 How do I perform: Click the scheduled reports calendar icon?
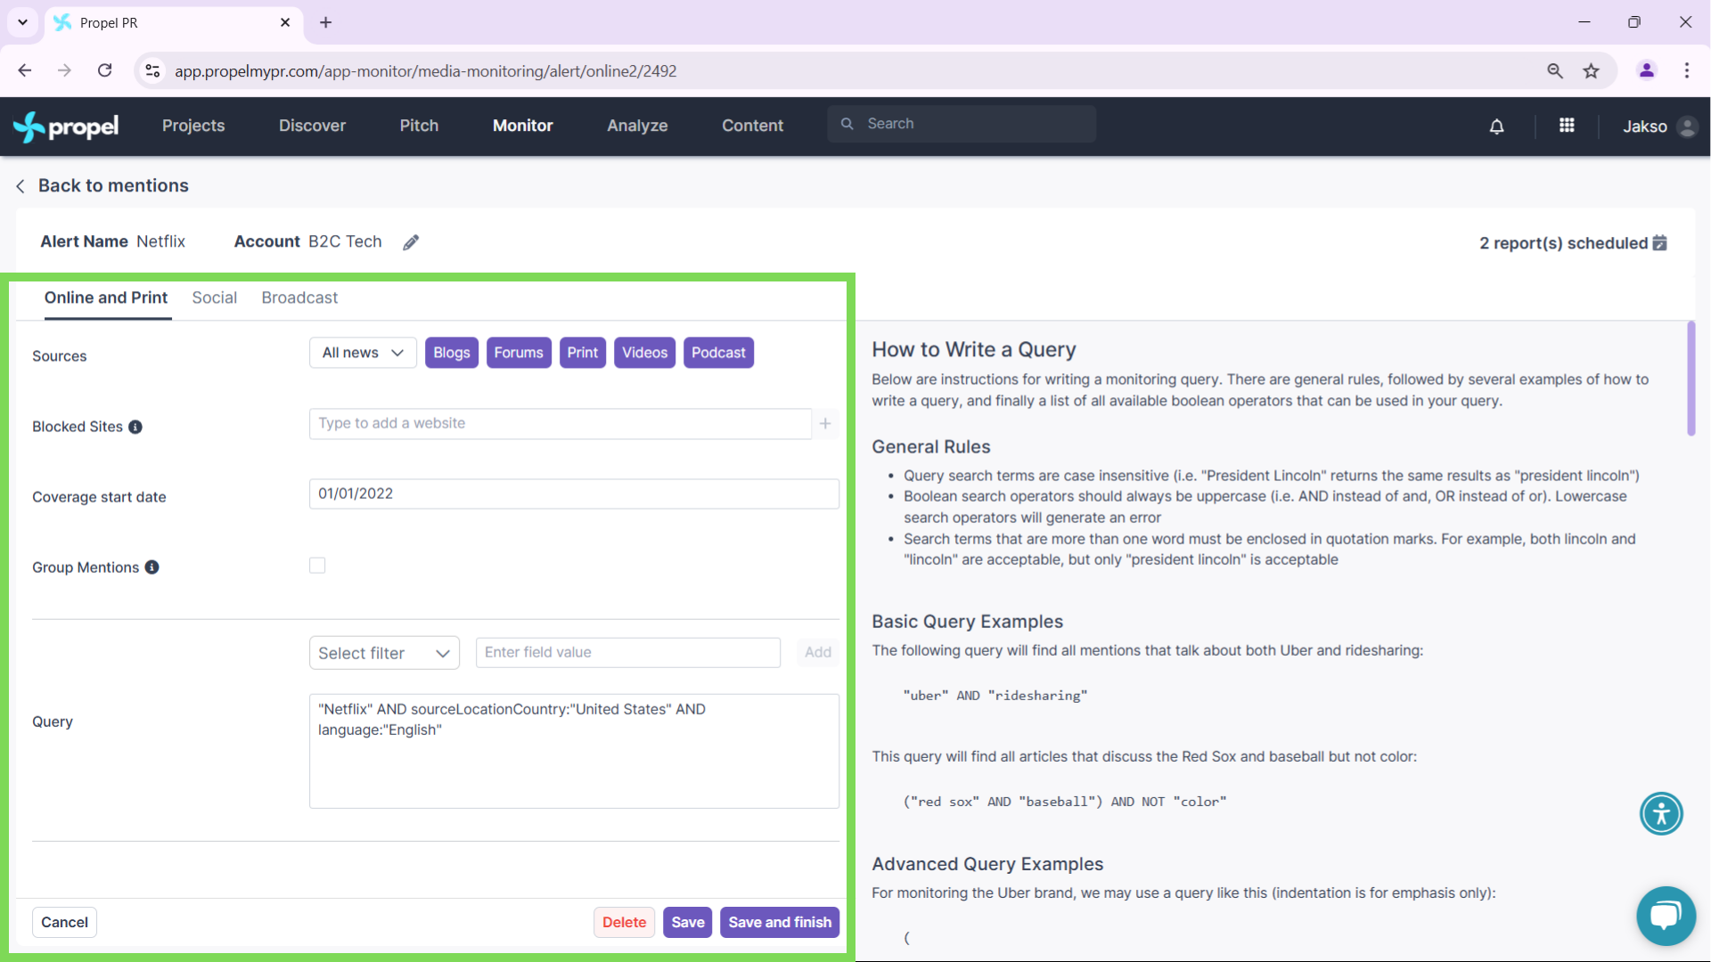coord(1660,242)
